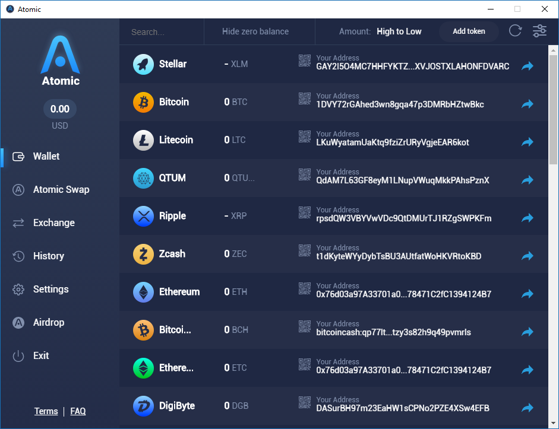Open the filter sliders settings icon
The image size is (559, 429).
539,31
